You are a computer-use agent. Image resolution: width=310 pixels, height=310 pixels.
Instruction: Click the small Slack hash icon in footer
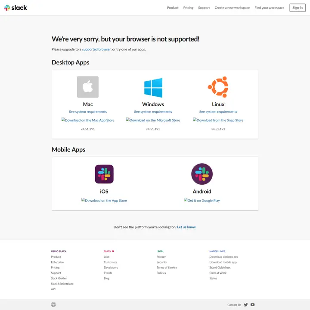click(53, 304)
